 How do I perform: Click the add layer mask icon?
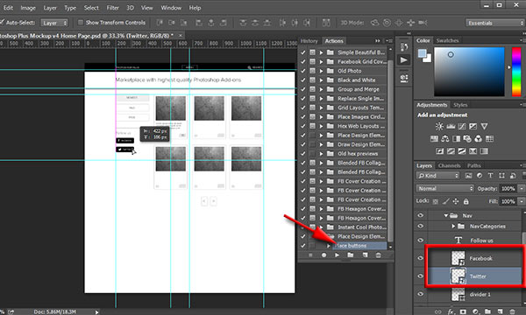click(463, 311)
